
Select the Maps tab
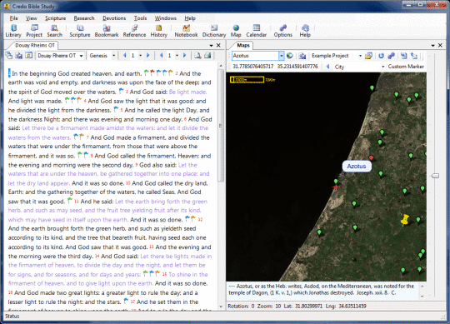(243, 45)
